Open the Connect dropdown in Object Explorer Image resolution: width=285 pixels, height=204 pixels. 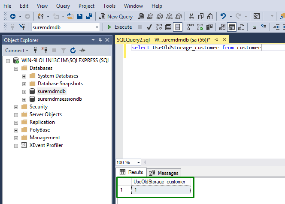tap(17, 50)
